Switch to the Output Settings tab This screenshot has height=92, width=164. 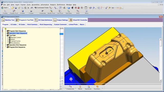tap(60, 20)
